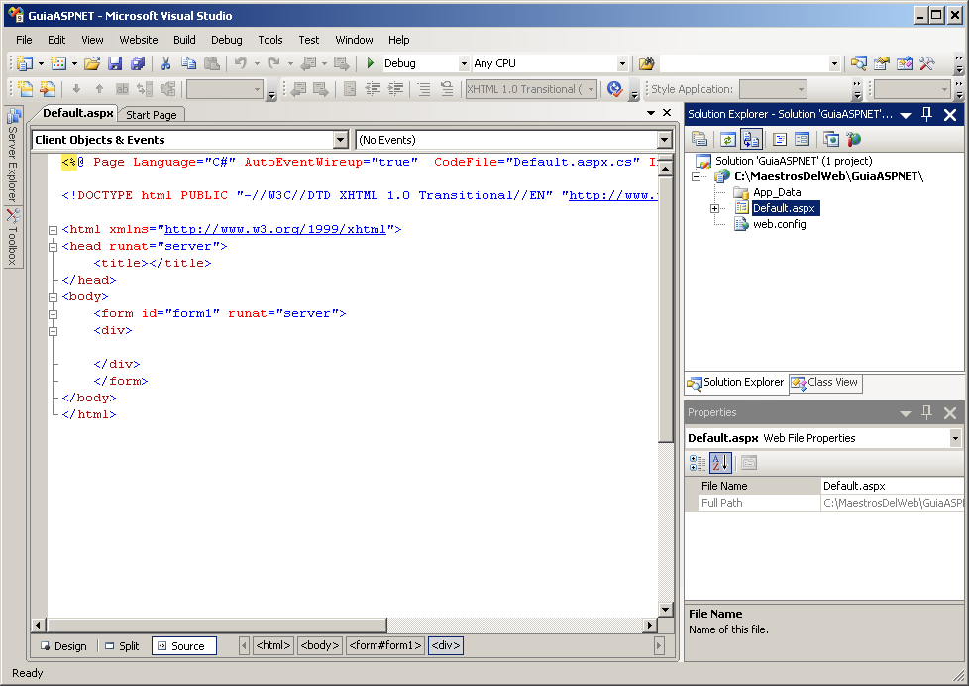Click the editor scroll down arrow
Image resolution: width=969 pixels, height=686 pixels.
point(665,610)
